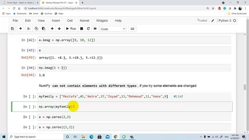Select the np.imag(1 + 1j) cell
The height and width of the screenshot is (140, 249).
(x=134, y=68)
